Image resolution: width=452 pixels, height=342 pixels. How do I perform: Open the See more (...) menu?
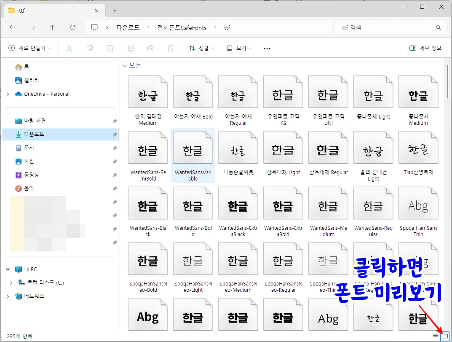tap(267, 48)
